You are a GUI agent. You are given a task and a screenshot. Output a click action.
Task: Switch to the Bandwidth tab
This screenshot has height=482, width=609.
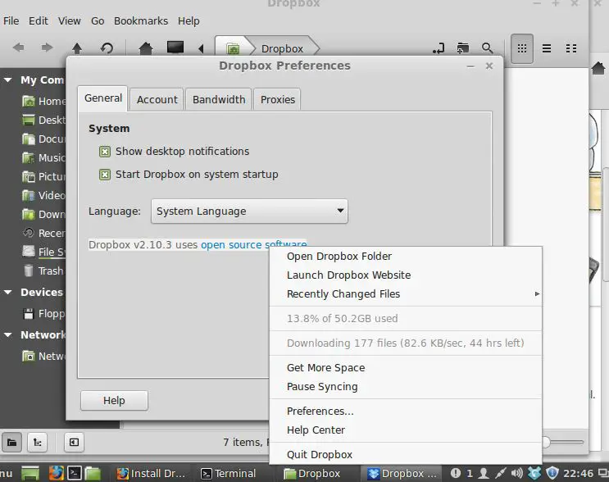(x=219, y=99)
